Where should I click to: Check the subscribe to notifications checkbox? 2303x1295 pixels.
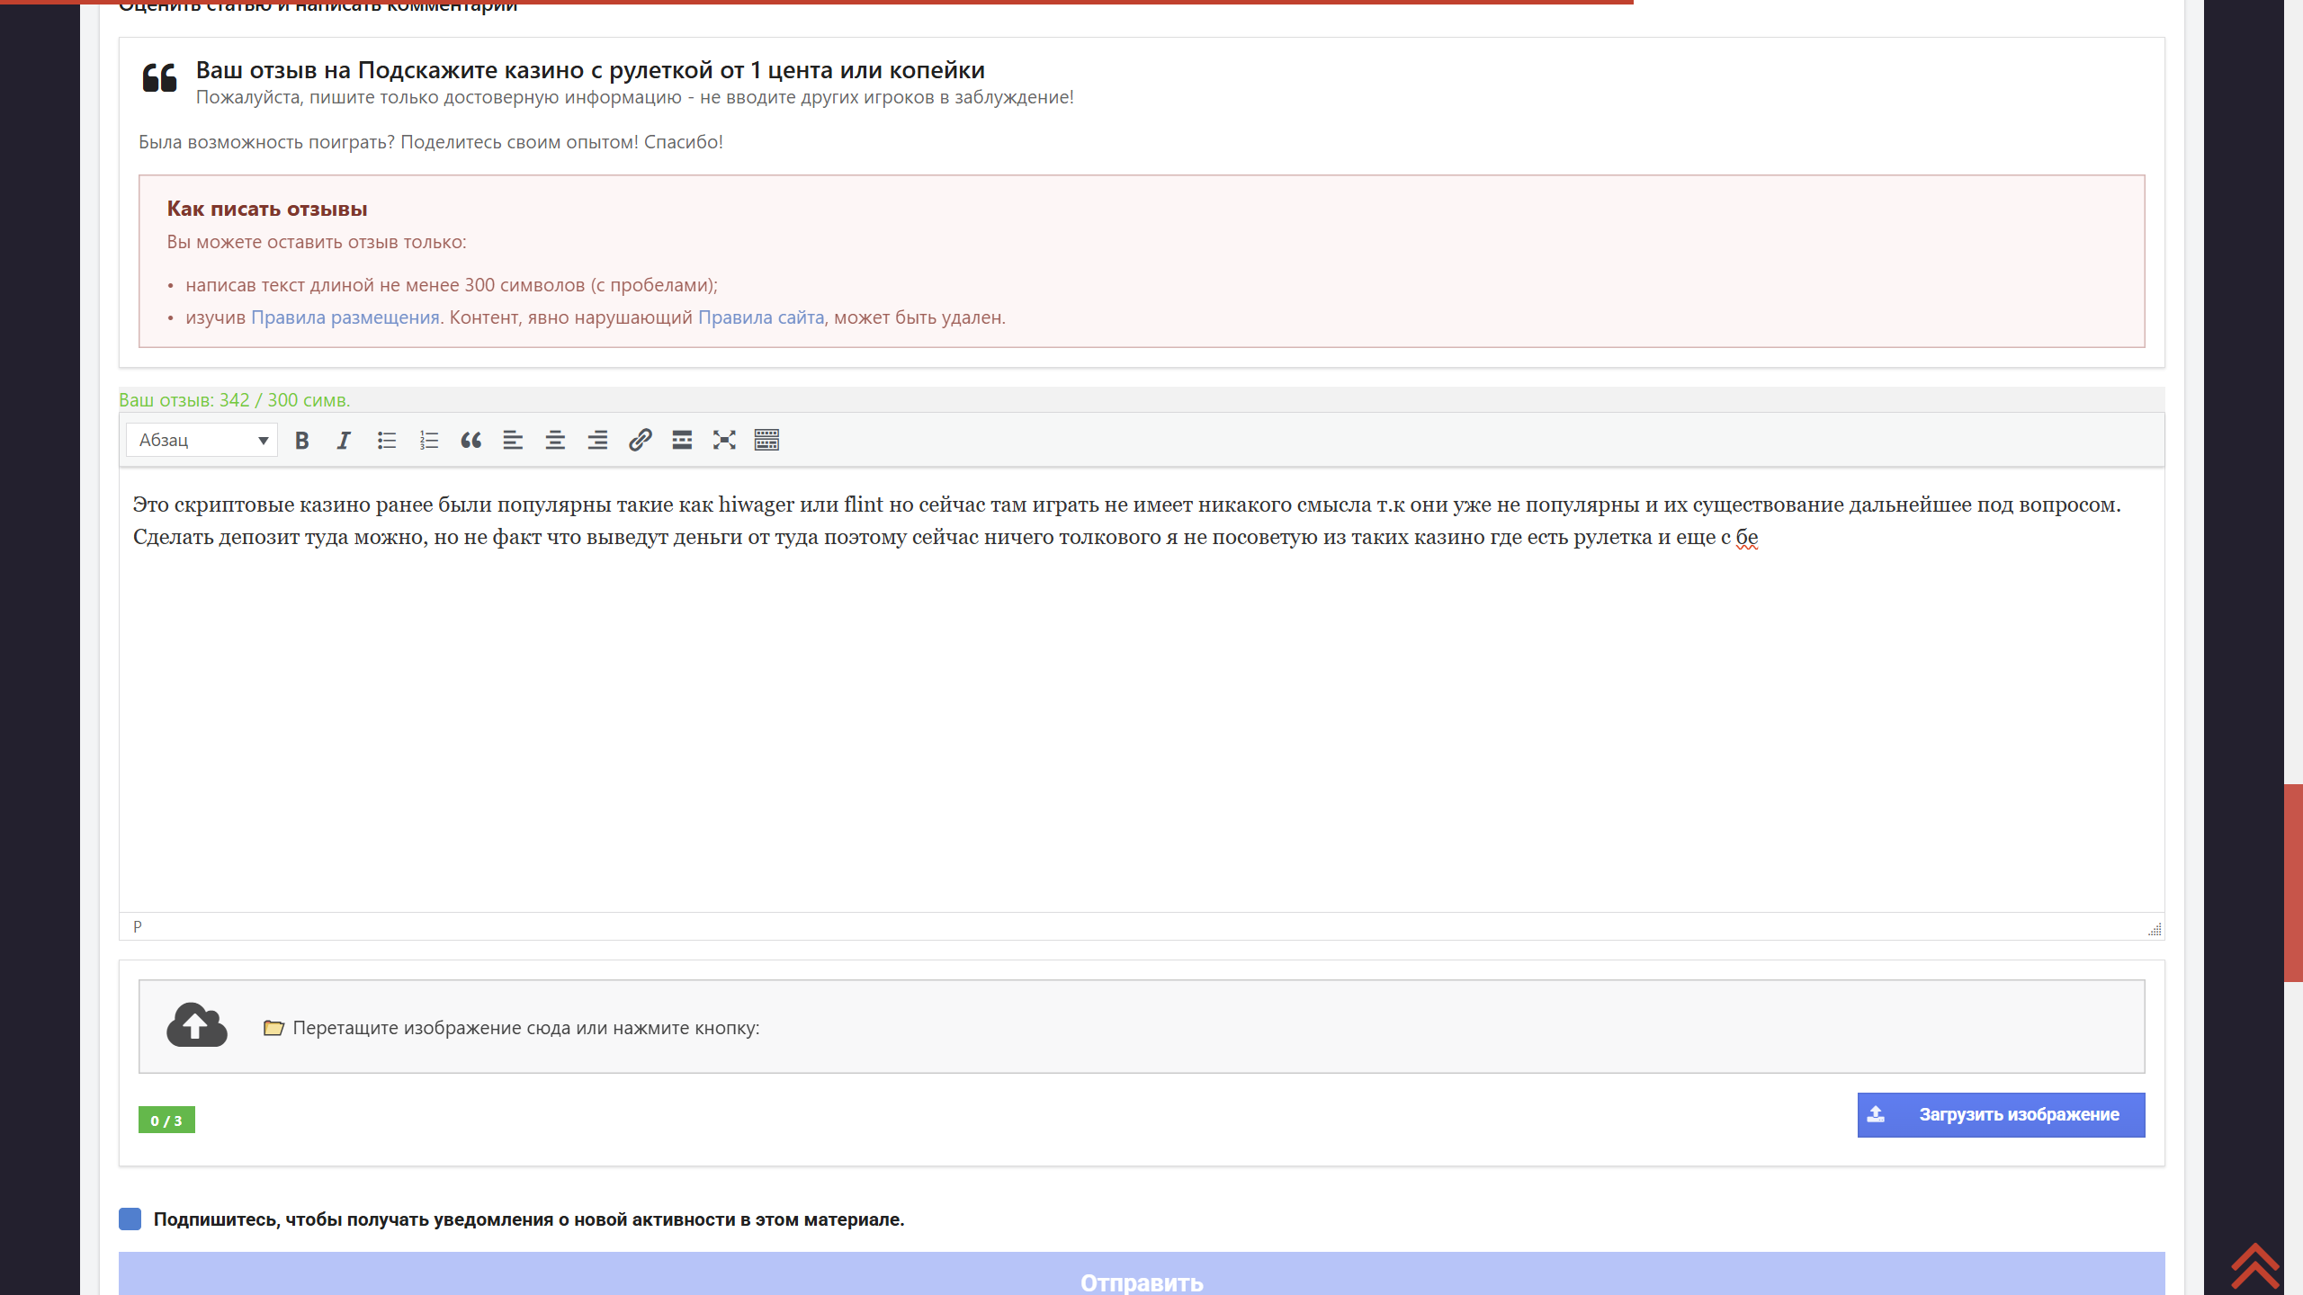click(x=130, y=1219)
